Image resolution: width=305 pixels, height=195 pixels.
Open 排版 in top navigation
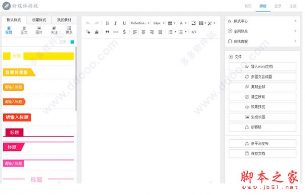(x=263, y=6)
